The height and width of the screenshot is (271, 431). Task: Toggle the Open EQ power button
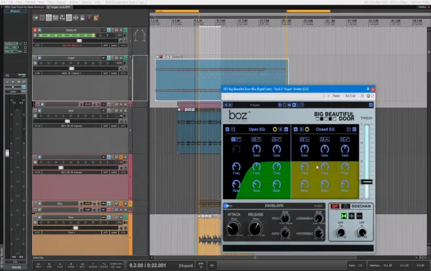274,129
